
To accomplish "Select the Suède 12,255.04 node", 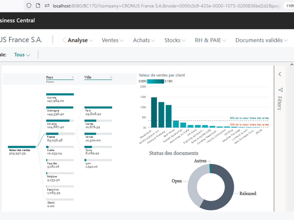I will click(60, 150).
